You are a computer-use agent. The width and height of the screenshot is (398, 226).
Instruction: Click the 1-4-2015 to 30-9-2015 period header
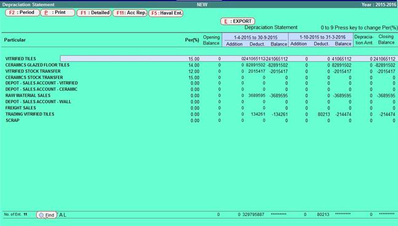click(x=255, y=38)
